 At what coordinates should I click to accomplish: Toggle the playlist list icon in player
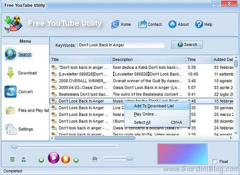12,159
